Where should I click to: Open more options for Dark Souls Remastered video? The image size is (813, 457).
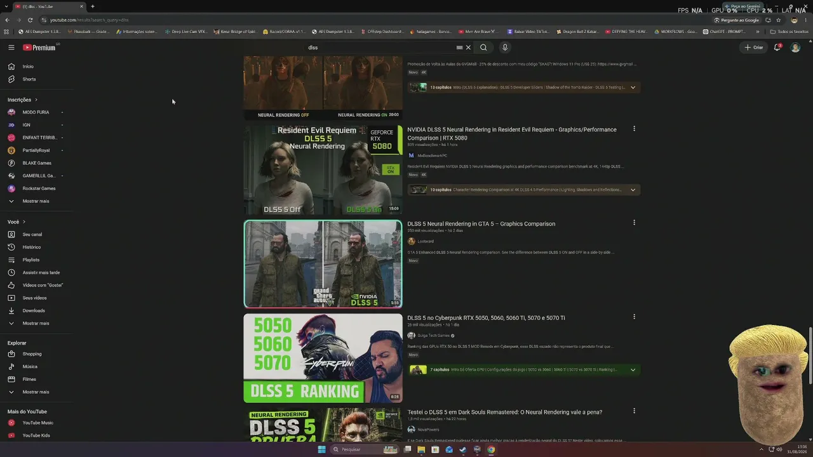tap(634, 411)
